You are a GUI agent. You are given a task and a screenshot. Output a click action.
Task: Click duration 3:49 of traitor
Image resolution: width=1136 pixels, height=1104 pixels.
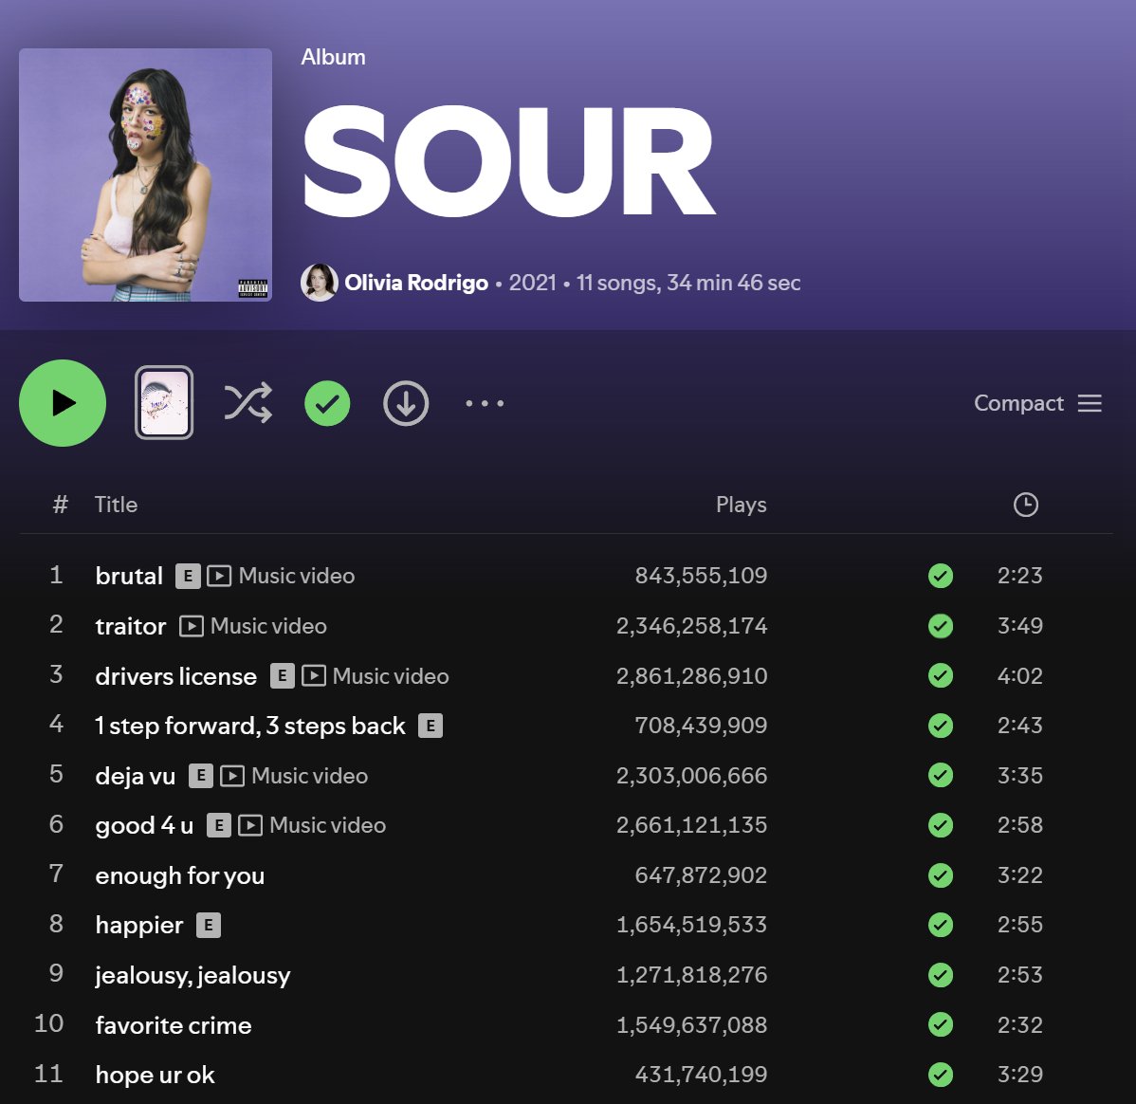pyautogui.click(x=1019, y=626)
